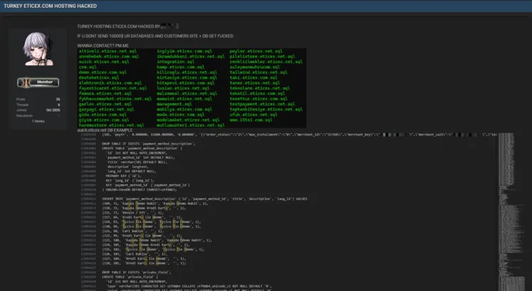Click 'pilelistore.eticex.net.sql' file name

click(x=262, y=57)
